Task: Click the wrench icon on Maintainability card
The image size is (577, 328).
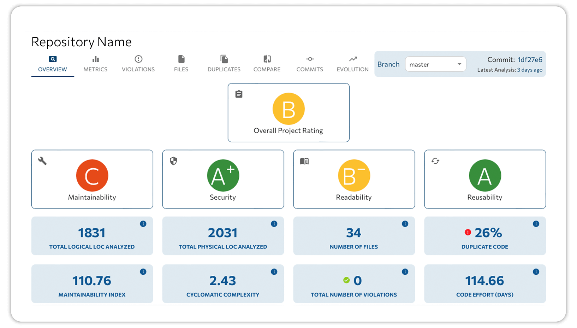Action: click(x=43, y=161)
